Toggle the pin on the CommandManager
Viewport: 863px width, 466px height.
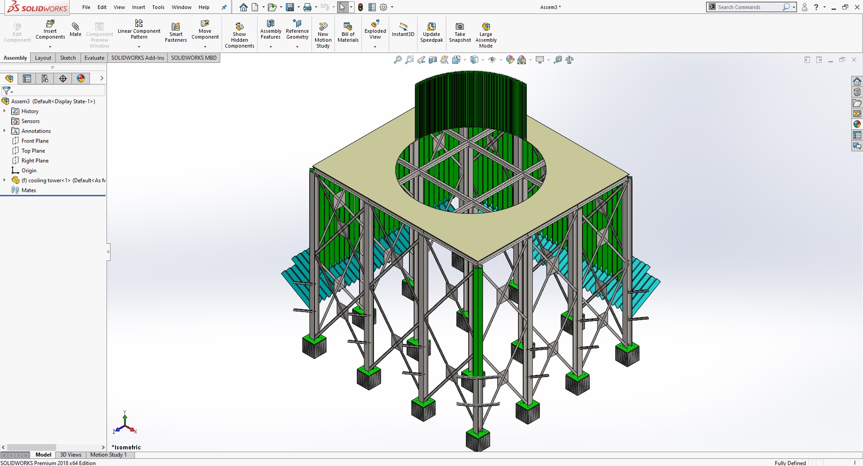click(x=223, y=7)
